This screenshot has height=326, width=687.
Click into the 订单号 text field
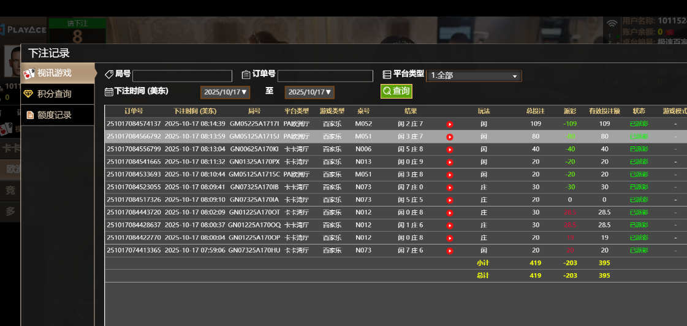(x=325, y=76)
